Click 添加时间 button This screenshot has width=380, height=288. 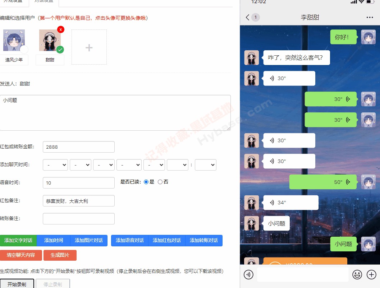(x=54, y=241)
